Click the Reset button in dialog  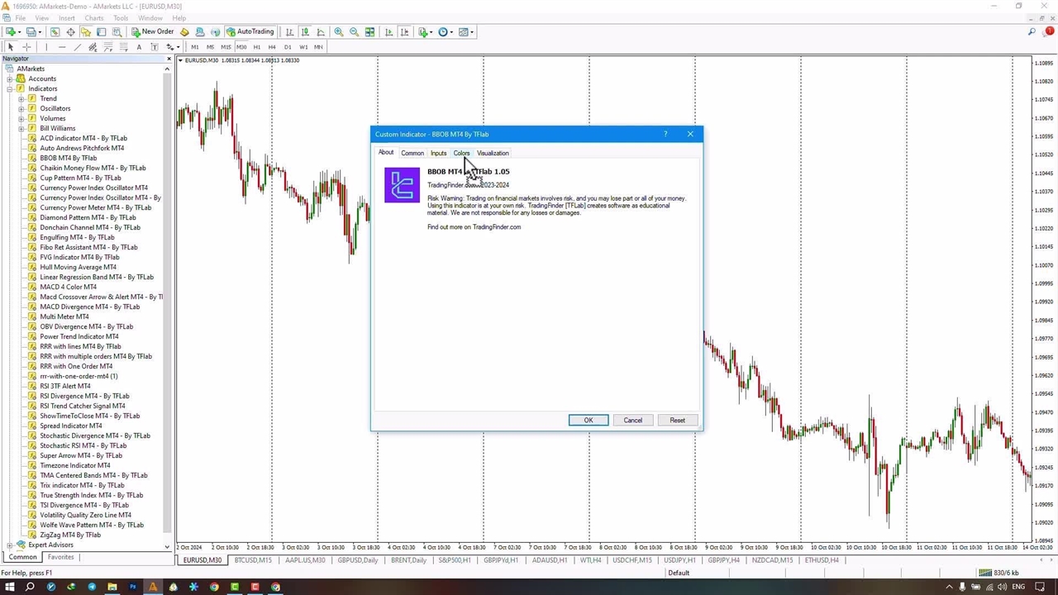coord(677,421)
